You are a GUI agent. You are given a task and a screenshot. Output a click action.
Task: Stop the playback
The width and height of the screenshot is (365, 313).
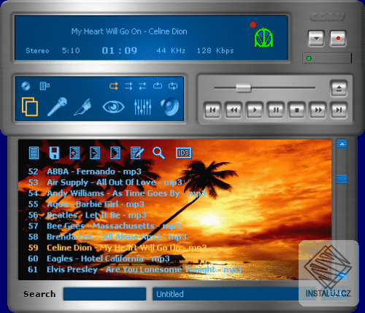296,110
